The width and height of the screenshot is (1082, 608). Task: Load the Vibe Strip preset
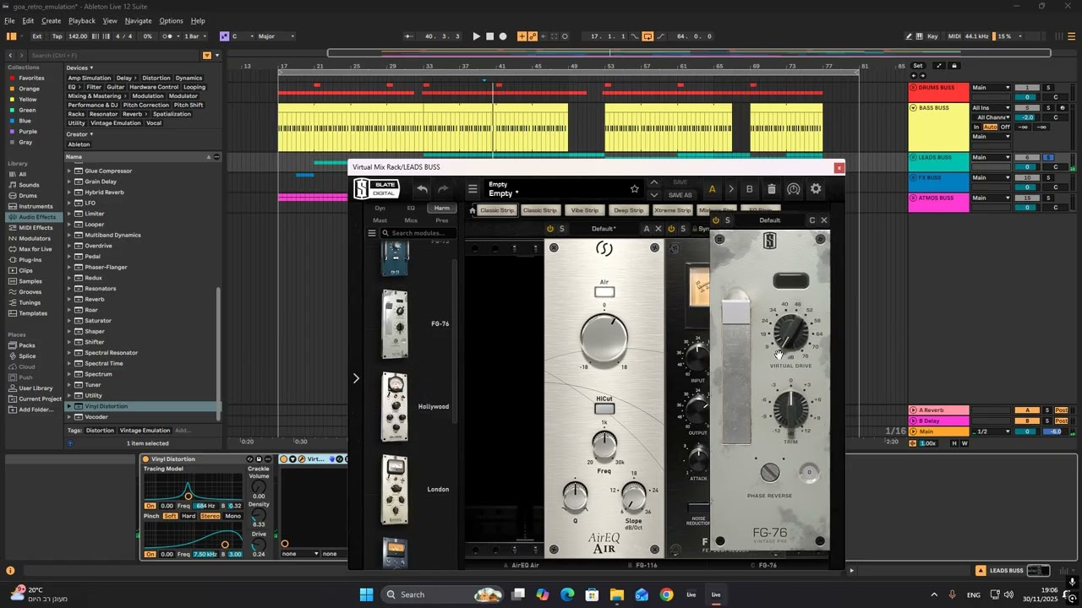coord(584,210)
